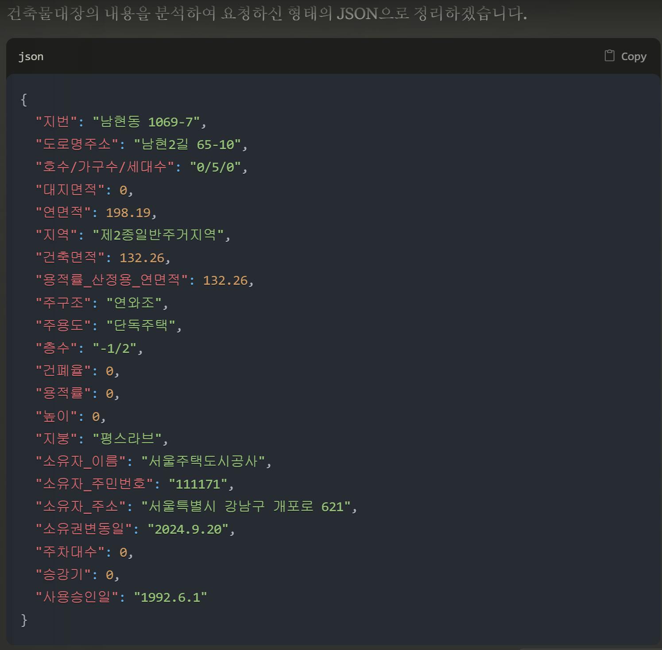
Task: Select the "지번" key line
Action: tap(121, 122)
